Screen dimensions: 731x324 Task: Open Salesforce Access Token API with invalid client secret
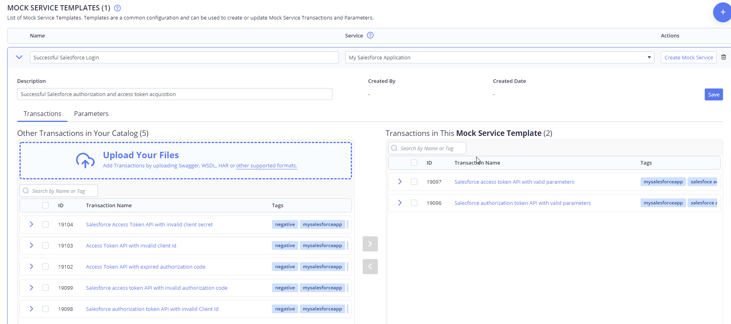[x=149, y=224]
